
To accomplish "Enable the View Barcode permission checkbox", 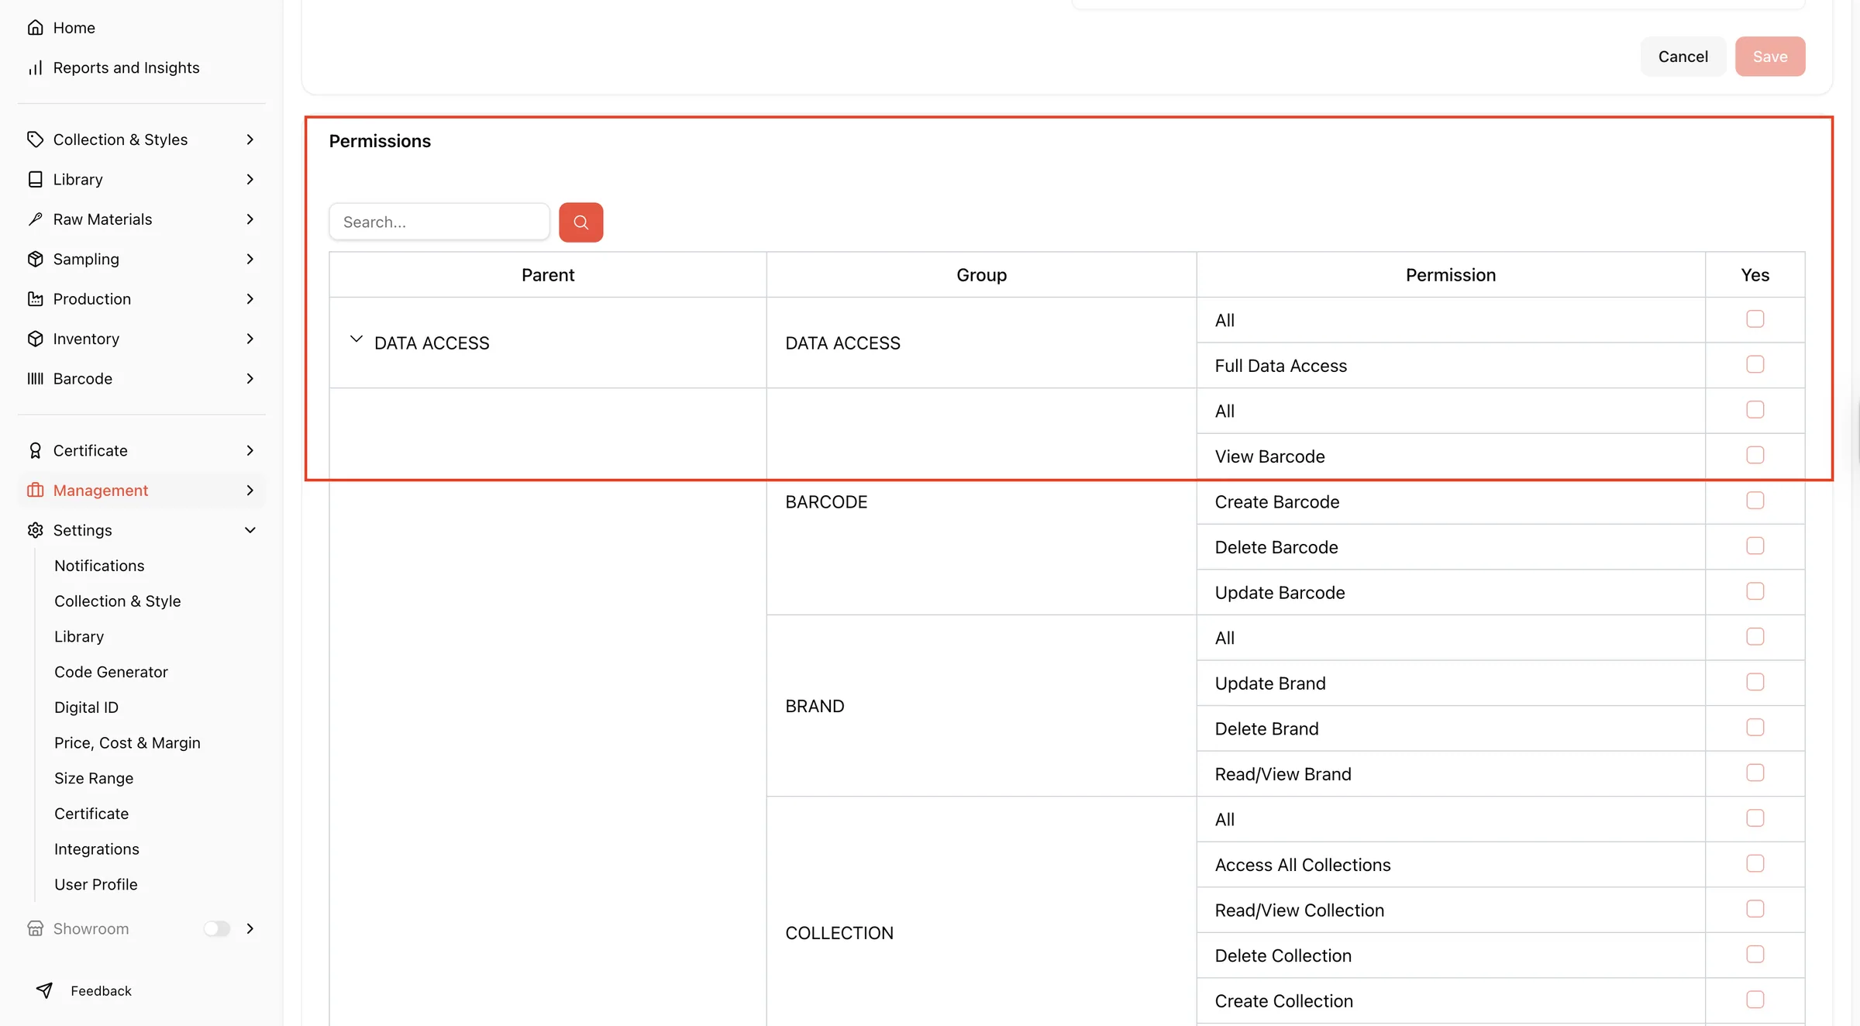I will tap(1755, 455).
